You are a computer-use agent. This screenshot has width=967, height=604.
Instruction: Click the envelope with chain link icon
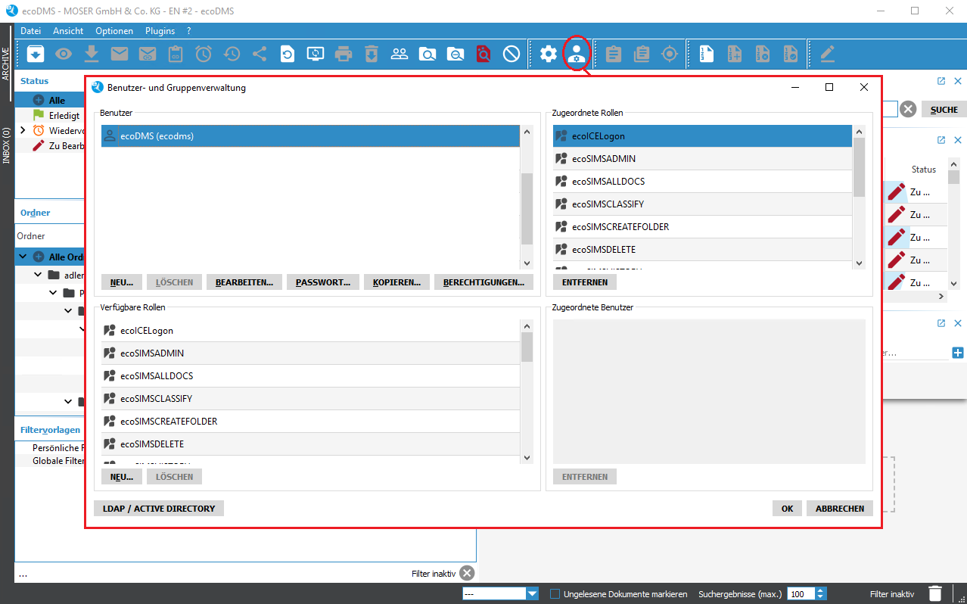(148, 54)
